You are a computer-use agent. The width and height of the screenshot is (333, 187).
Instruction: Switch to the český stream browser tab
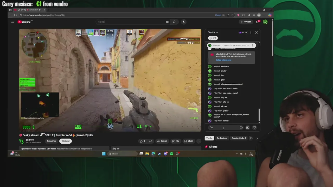coord(30,10)
